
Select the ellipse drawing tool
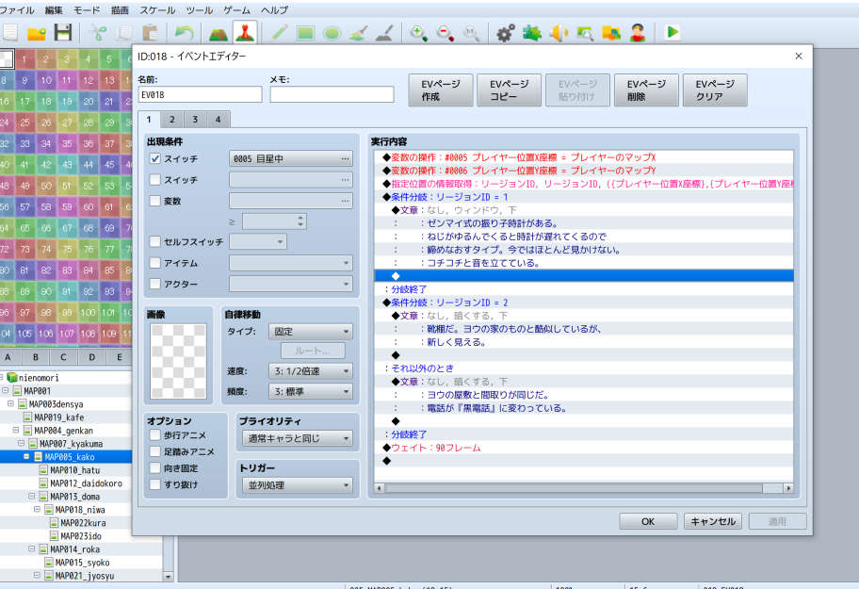(332, 33)
